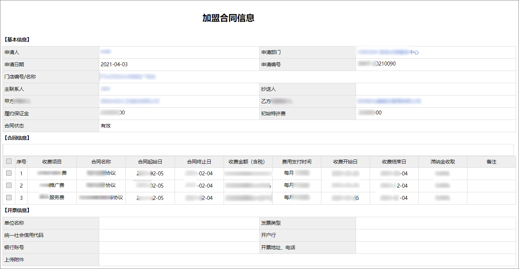Click the 合同状态 value 有效
Screen dimensions: 519x269
coord(105,126)
